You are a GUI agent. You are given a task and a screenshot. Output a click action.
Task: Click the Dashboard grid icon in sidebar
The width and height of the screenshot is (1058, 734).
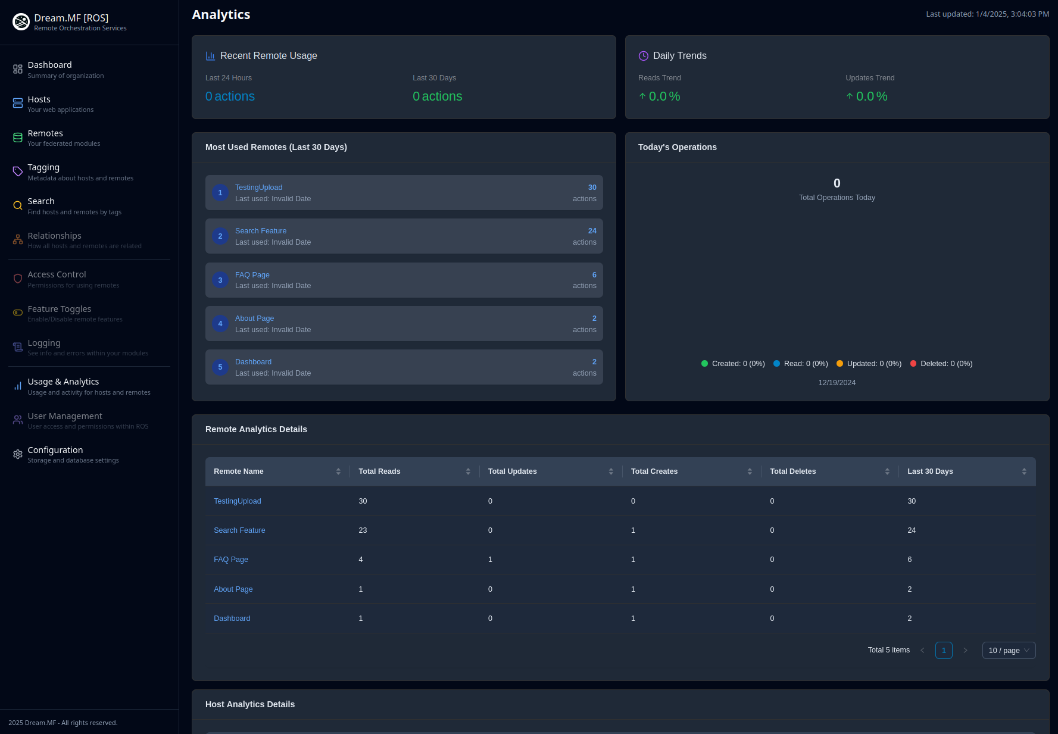18,69
